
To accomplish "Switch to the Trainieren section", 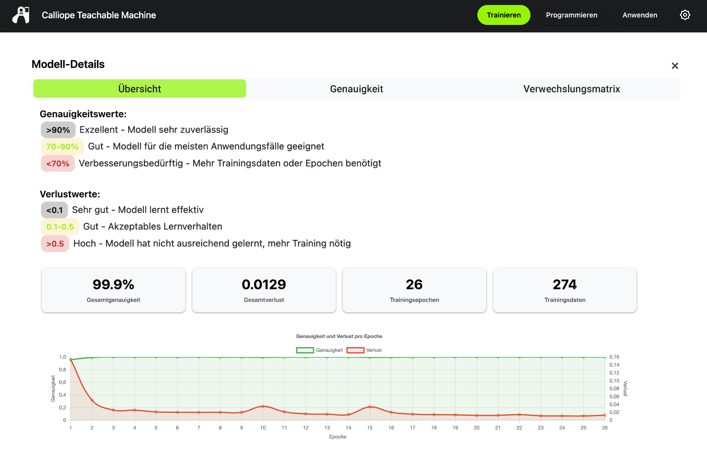I will (503, 15).
